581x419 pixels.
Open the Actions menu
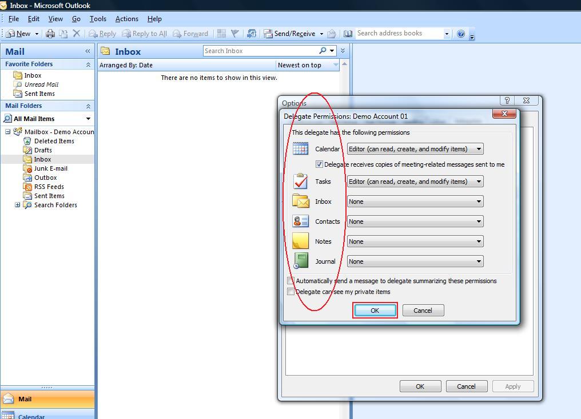click(x=126, y=18)
